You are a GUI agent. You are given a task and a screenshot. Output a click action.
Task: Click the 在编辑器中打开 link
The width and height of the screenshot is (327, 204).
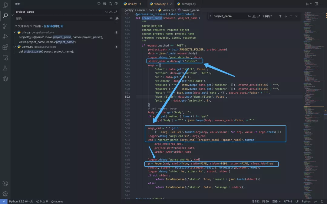coord(54,26)
